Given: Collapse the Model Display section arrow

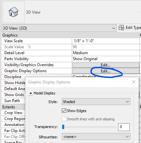Looking at the screenshot, I should pyautogui.click(x=31, y=93).
